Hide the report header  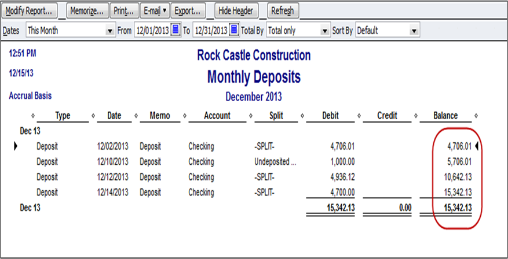236,11
